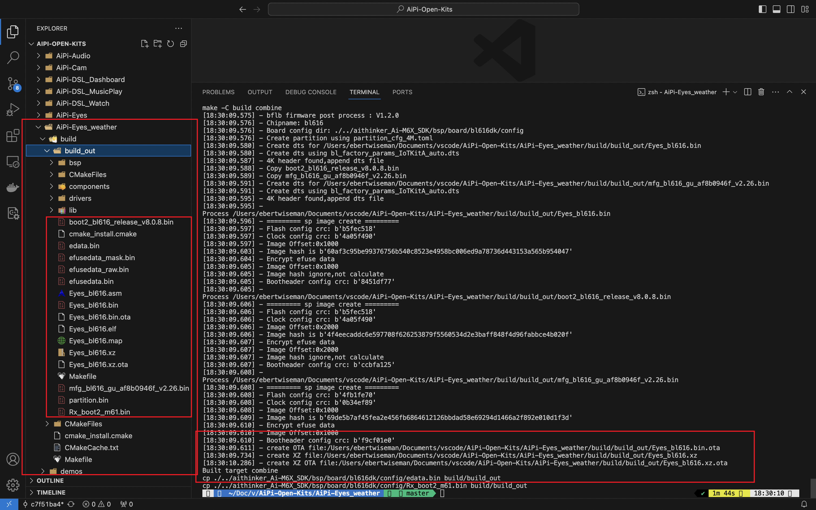Close the terminal panel
Viewport: 816px width, 510px height.
tap(804, 92)
